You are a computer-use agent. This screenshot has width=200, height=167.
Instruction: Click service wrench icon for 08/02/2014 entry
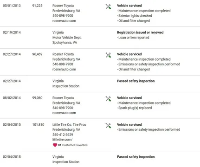pos(108,99)
